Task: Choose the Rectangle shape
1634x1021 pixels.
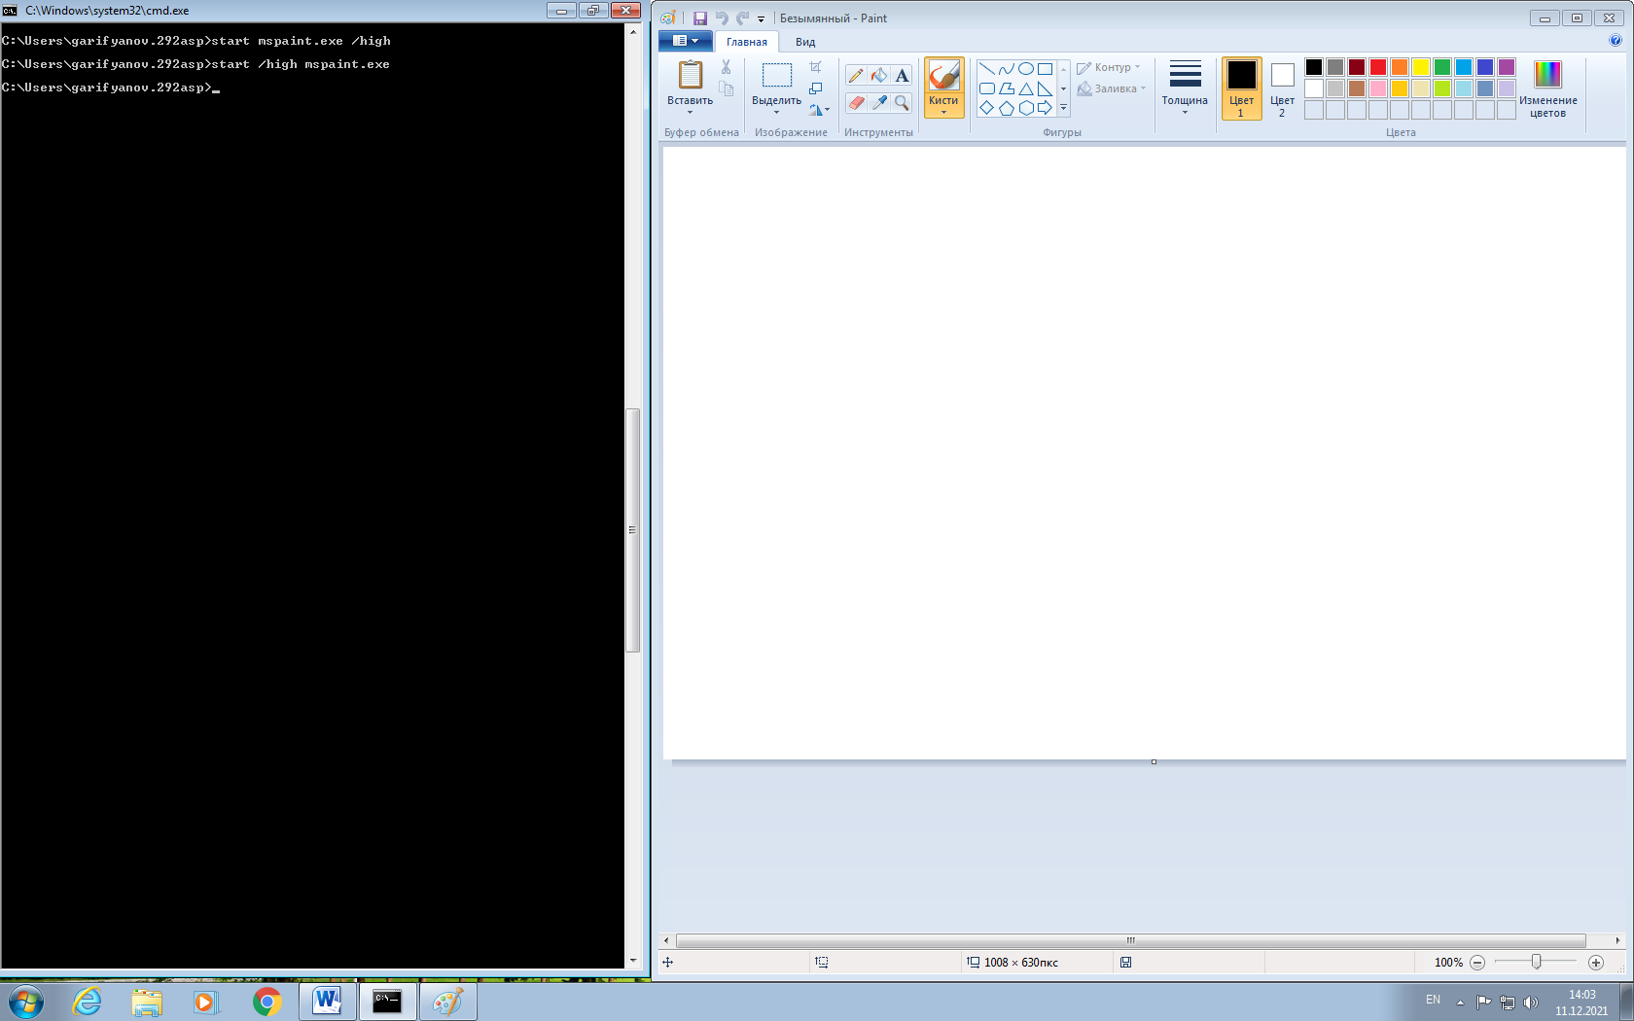Action: coord(1045,69)
